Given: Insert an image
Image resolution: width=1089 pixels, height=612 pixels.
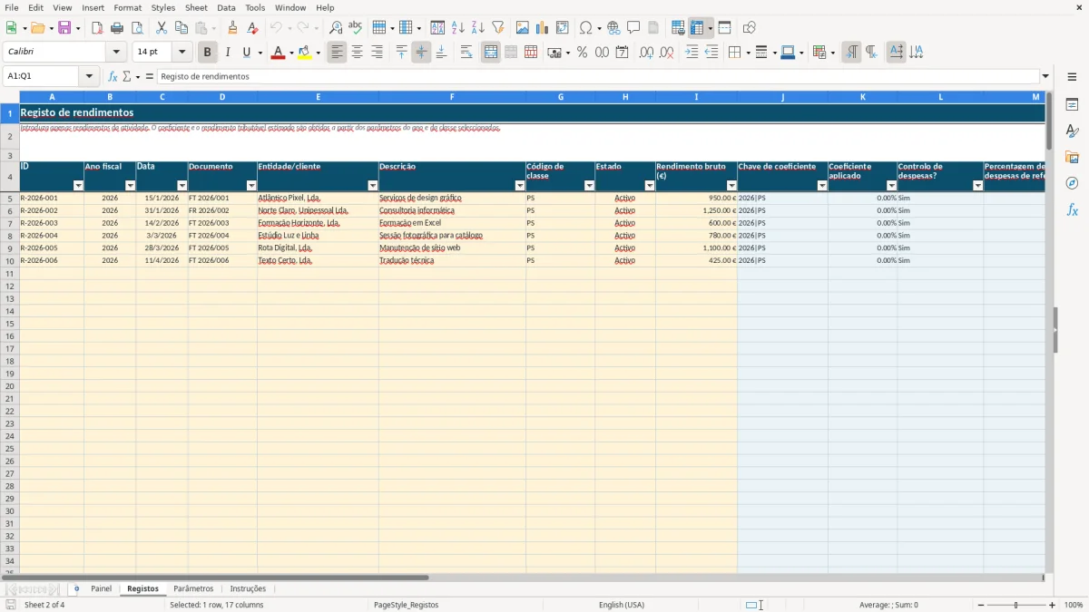Looking at the screenshot, I should pos(523,28).
